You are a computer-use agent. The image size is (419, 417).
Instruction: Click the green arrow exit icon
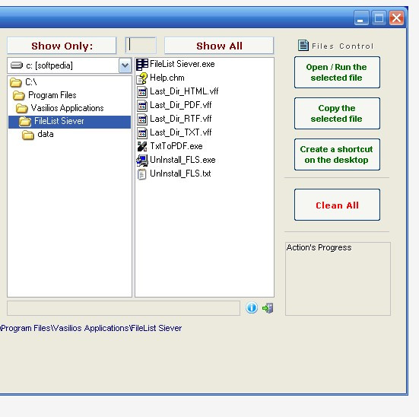pyautogui.click(x=268, y=308)
